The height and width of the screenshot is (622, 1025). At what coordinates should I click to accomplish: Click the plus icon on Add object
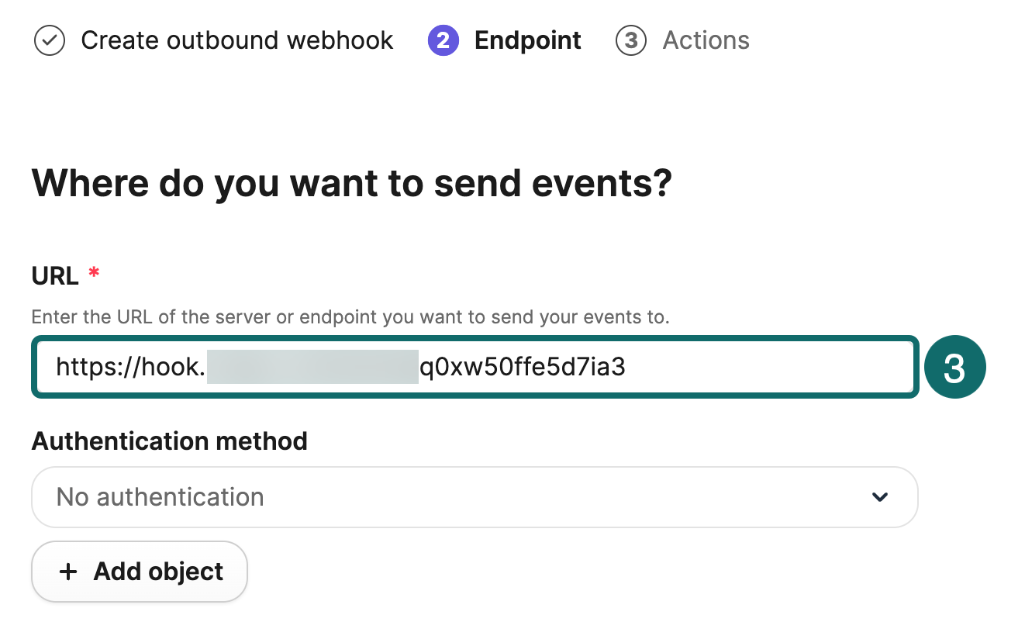click(69, 572)
